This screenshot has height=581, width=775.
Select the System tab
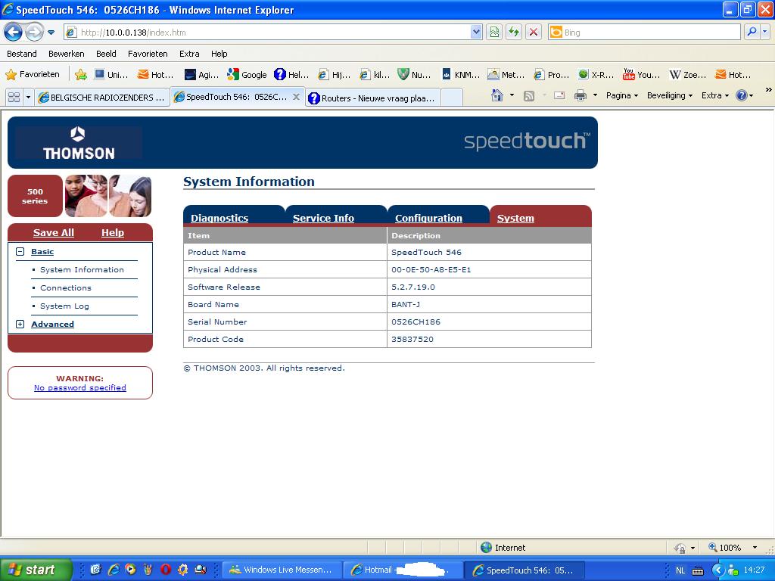click(x=515, y=218)
